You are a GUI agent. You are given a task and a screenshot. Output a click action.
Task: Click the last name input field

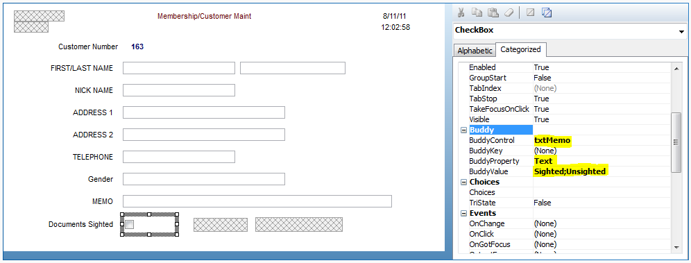coord(293,68)
